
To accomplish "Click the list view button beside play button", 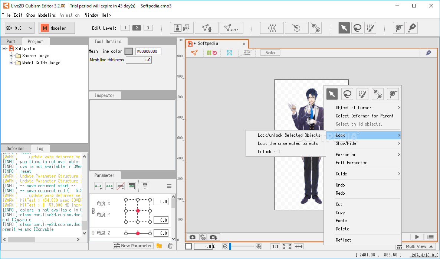I will (430, 237).
